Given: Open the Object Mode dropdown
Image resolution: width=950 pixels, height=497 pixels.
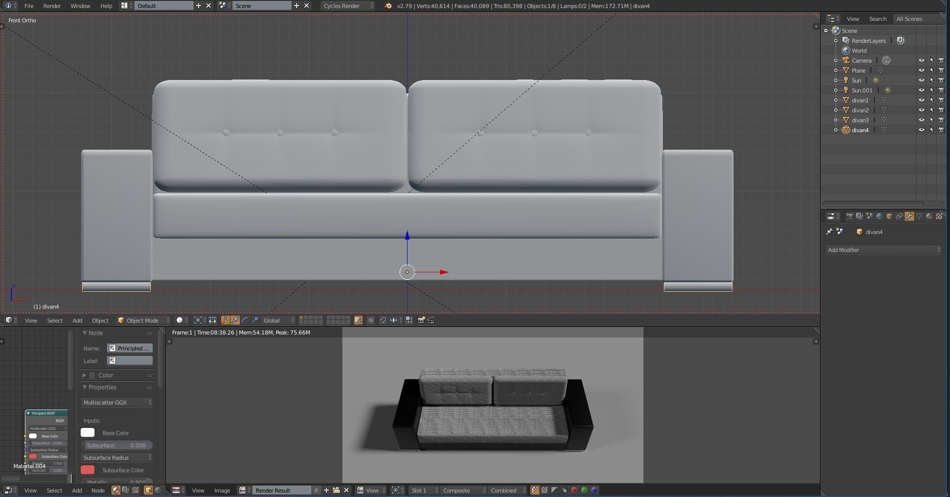Looking at the screenshot, I should click(143, 321).
